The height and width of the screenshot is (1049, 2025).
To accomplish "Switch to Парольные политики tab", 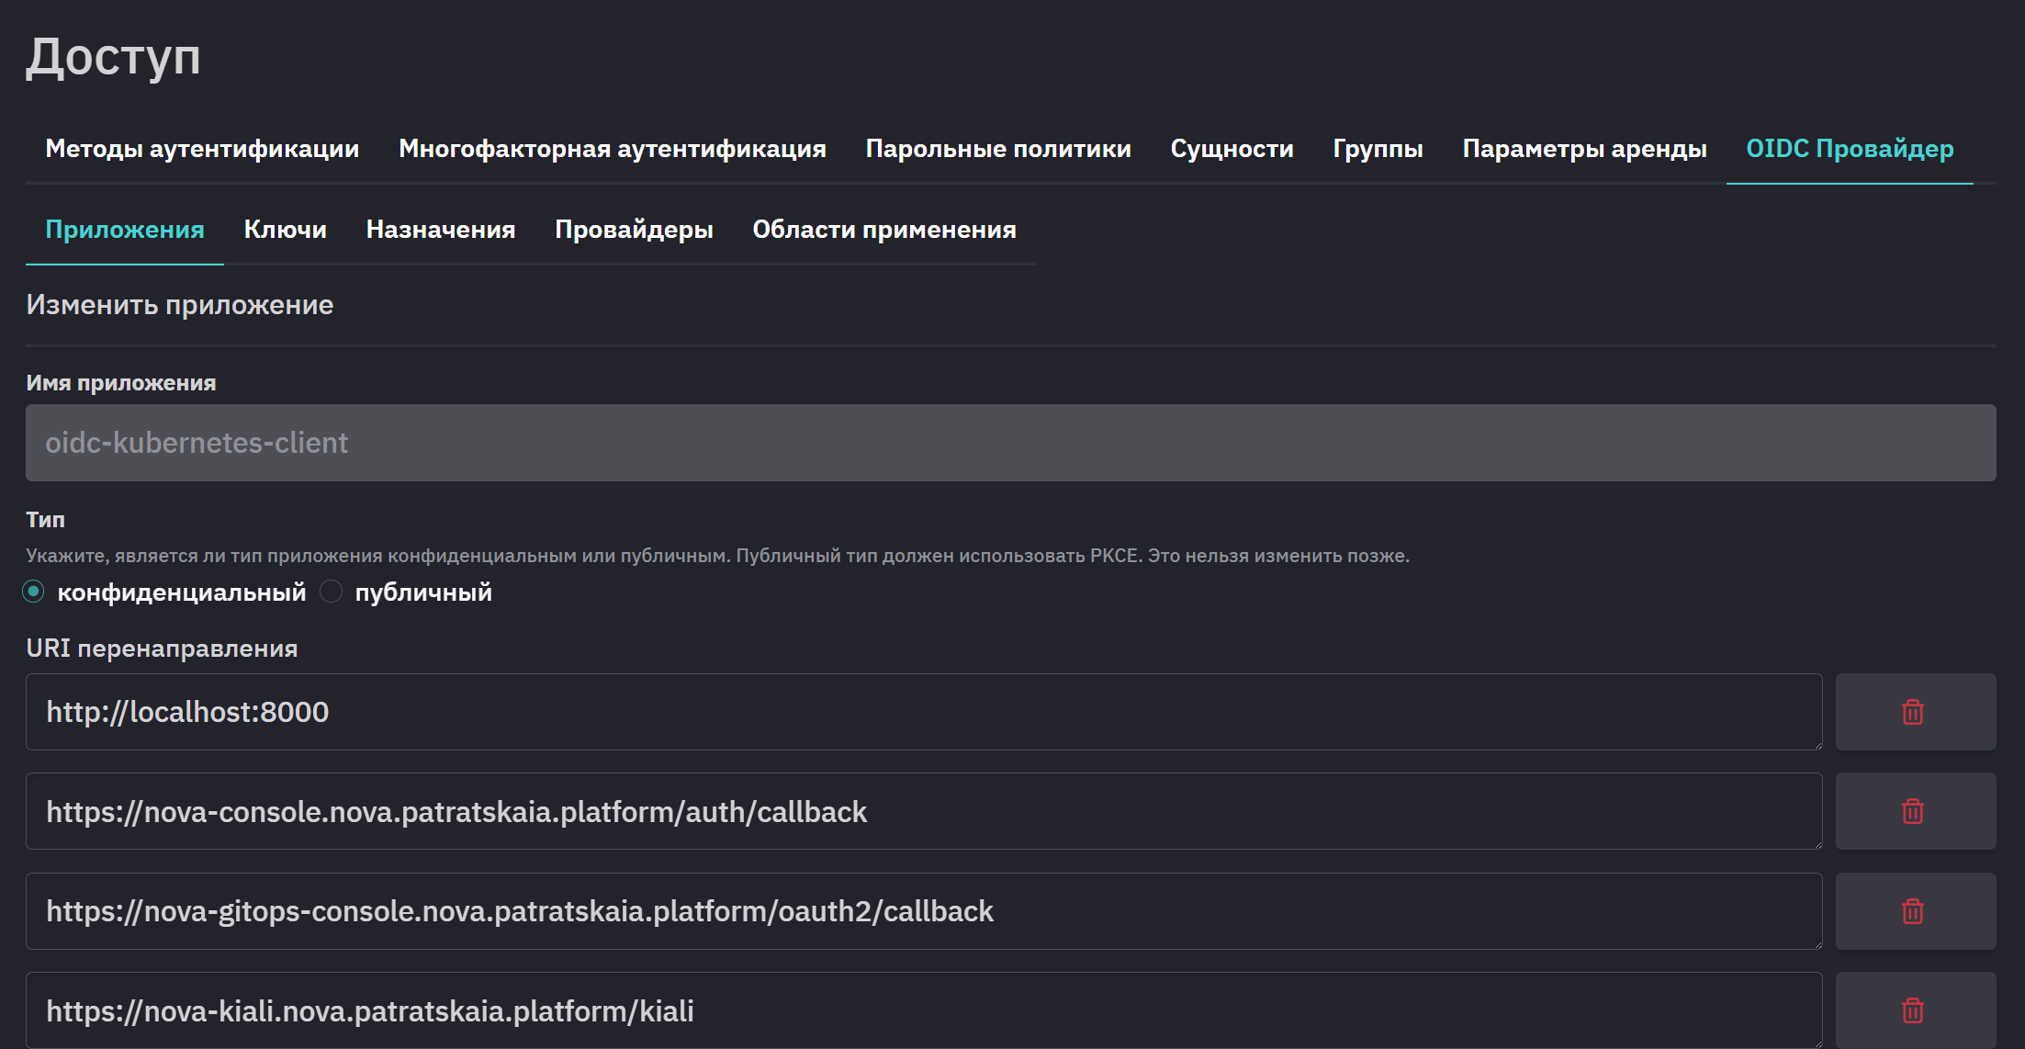I will tap(998, 149).
